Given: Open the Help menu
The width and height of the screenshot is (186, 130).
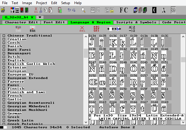Looking at the screenshot, I should (x=78, y=3).
